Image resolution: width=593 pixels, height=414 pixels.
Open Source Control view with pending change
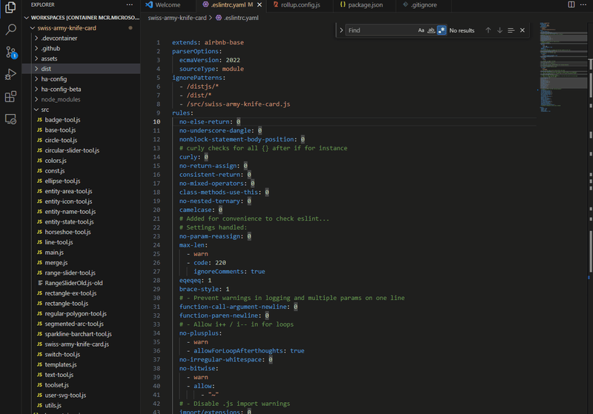(10, 52)
